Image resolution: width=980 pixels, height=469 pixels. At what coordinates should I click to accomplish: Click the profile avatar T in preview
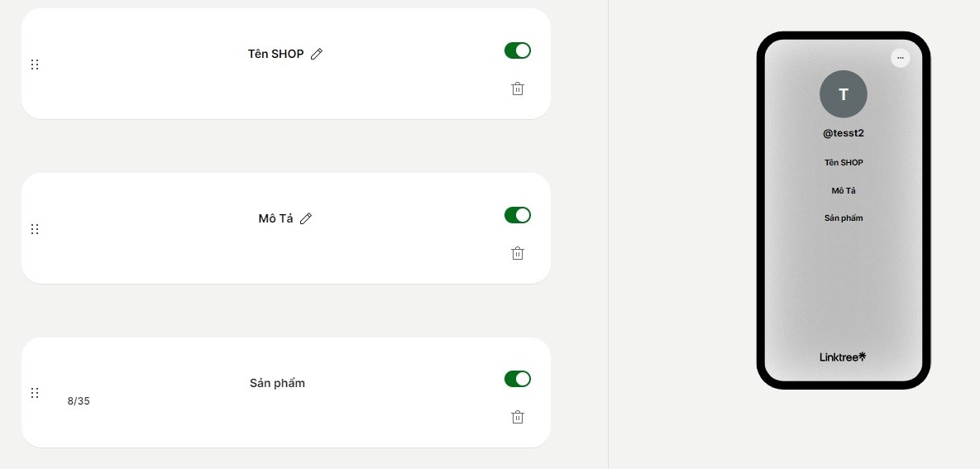(843, 94)
